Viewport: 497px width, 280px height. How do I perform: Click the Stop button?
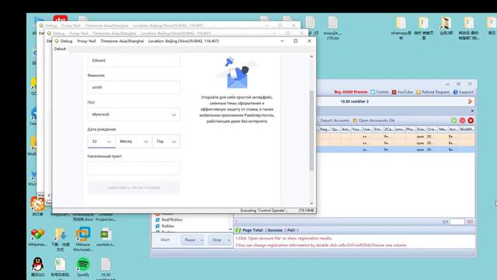point(217,240)
